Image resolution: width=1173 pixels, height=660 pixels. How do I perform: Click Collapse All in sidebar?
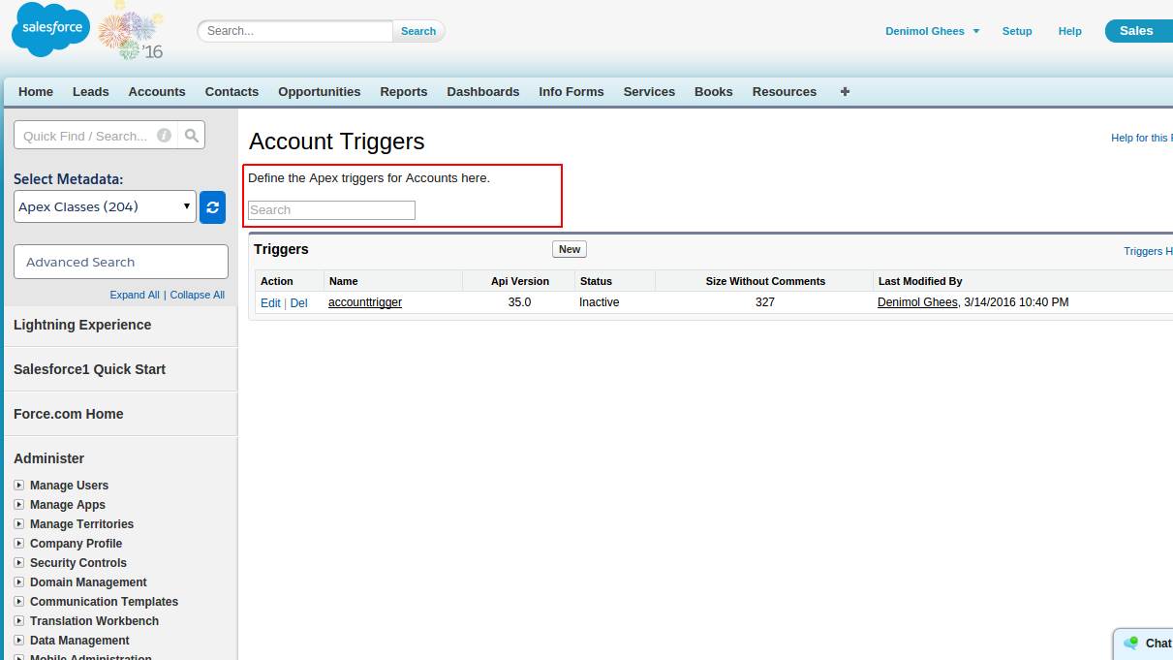(x=198, y=295)
